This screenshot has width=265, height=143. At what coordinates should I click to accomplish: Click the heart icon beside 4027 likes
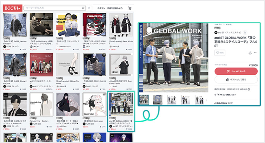tap(73, 129)
